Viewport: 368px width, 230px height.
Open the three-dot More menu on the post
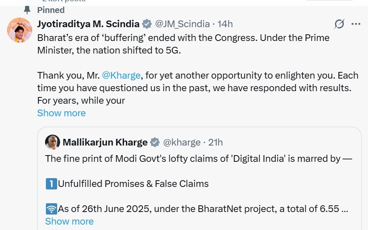[x=355, y=24]
